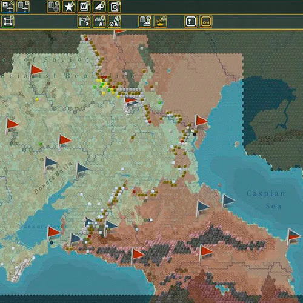Open the air directive document-and-plane icon
The width and height of the screenshot is (303, 303).
23,7
